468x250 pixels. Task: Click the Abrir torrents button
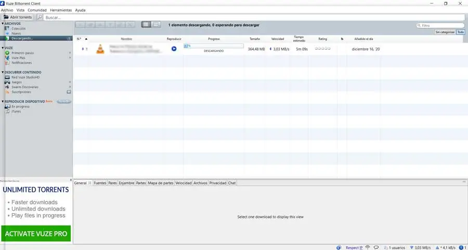[x=18, y=17]
